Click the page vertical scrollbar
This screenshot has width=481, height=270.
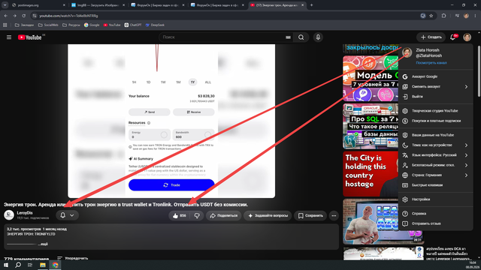479,71
